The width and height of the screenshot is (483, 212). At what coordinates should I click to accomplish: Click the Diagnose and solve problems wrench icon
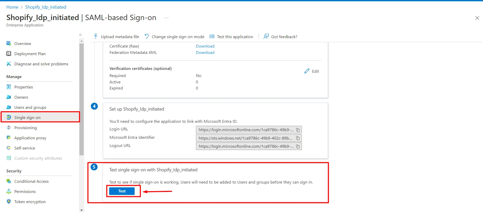[9, 64]
